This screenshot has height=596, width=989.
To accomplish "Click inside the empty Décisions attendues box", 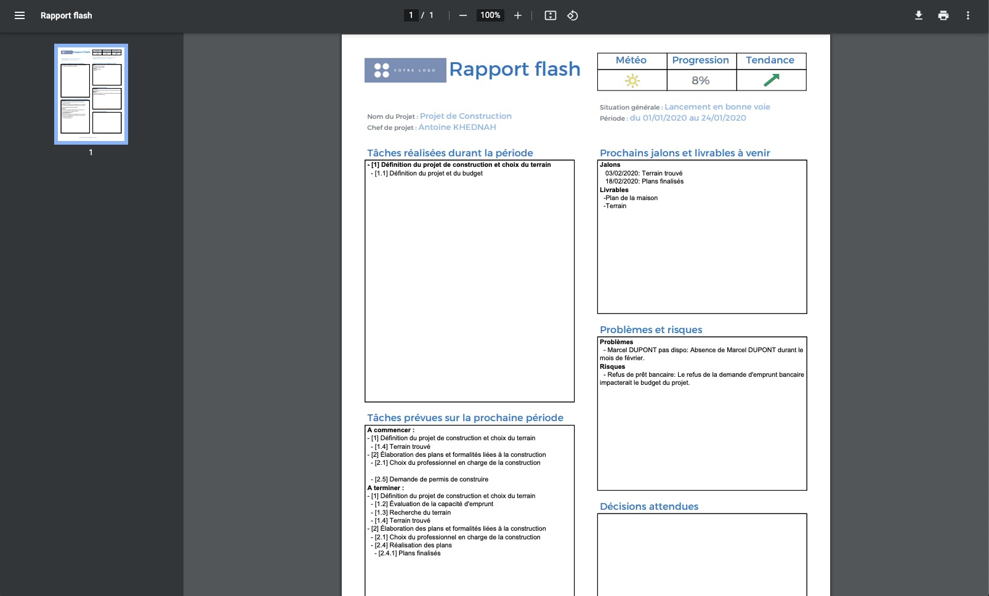I will coord(702,554).
